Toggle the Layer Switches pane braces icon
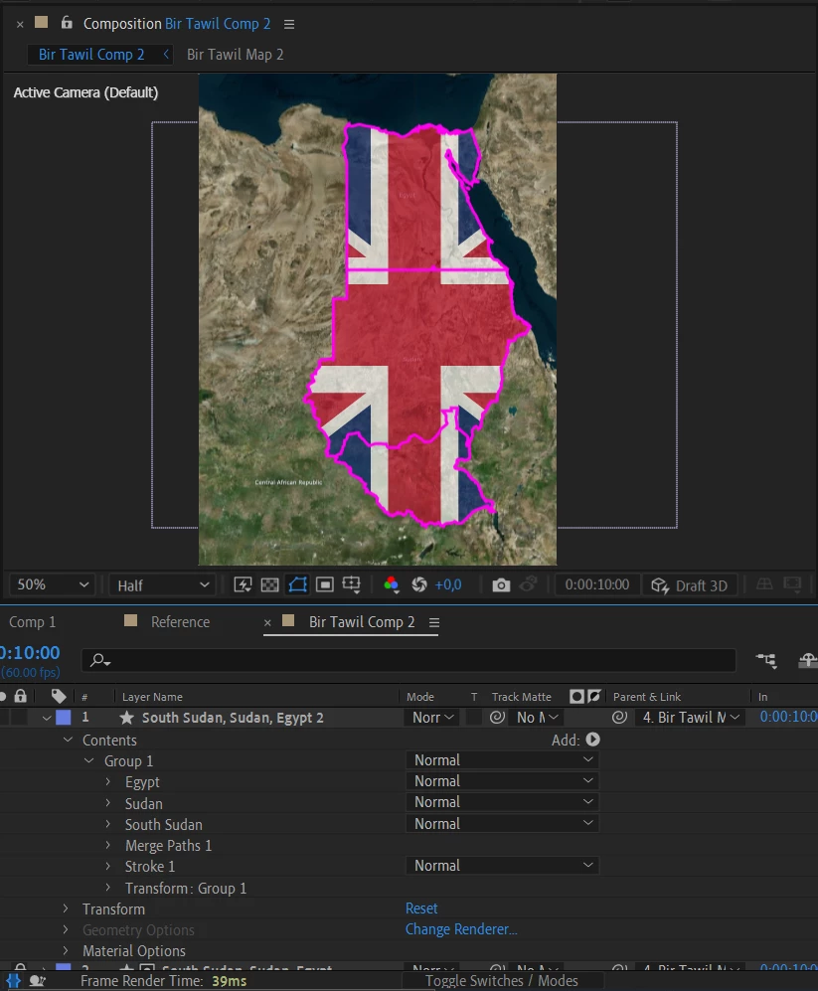818x991 pixels. point(13,981)
